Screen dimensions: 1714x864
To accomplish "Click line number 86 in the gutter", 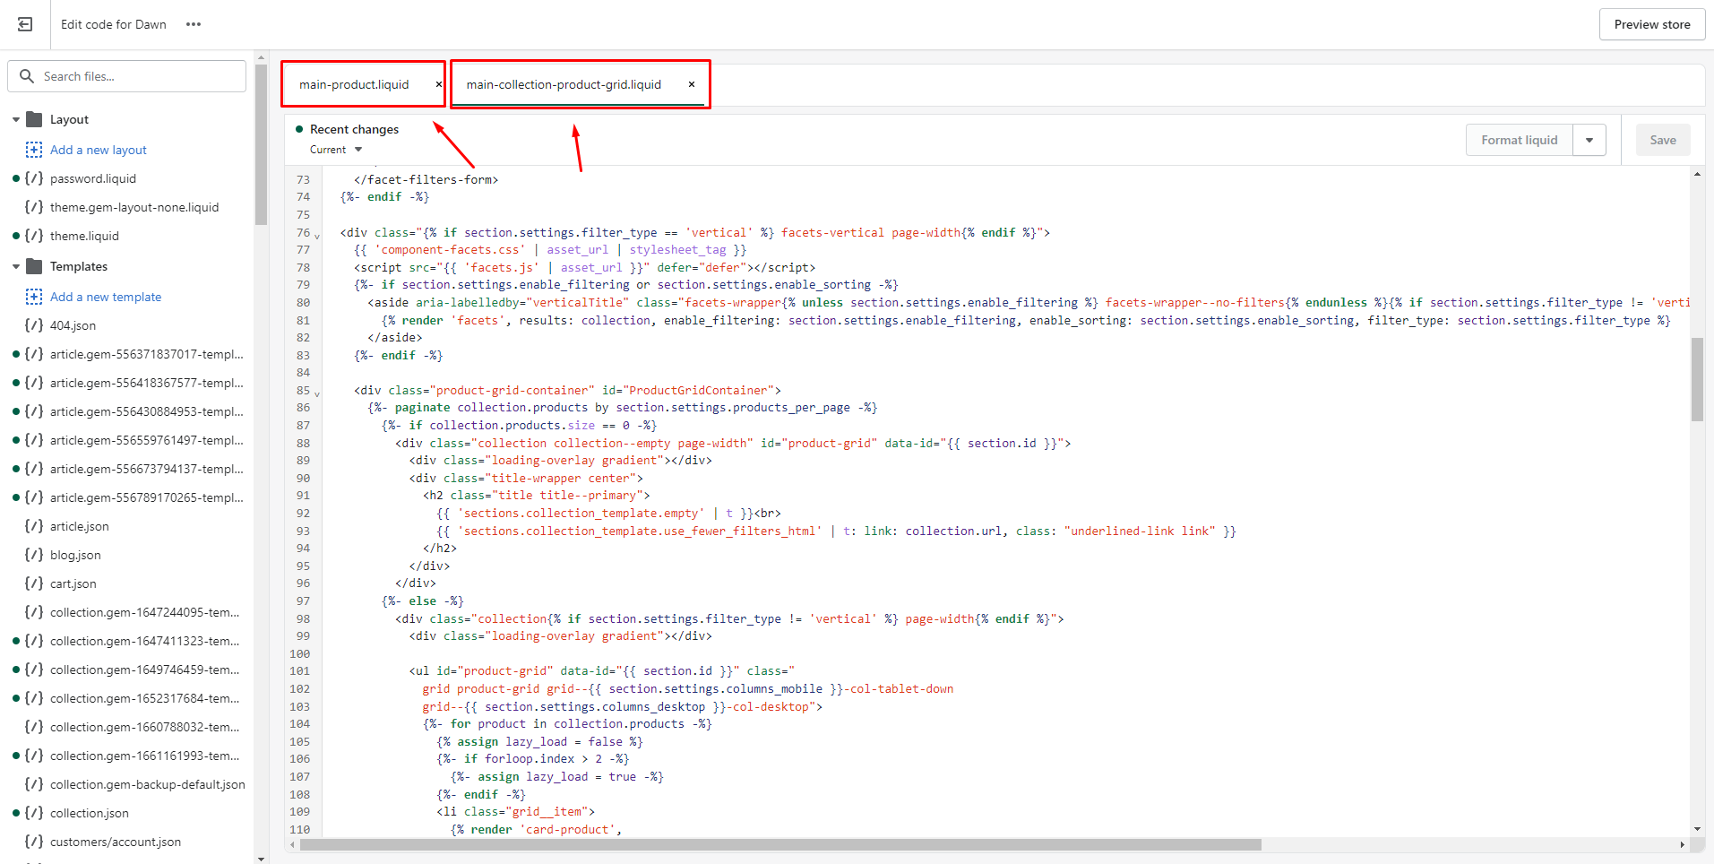I will coord(303,408).
